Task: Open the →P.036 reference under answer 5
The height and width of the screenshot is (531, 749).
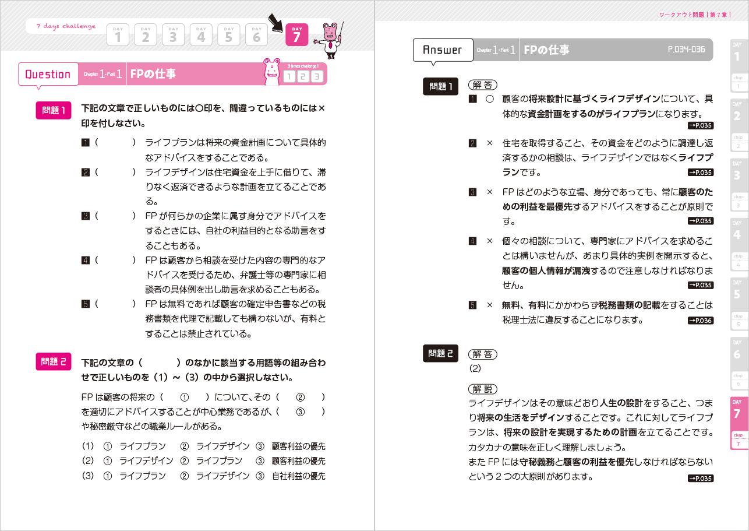Action: click(x=701, y=321)
